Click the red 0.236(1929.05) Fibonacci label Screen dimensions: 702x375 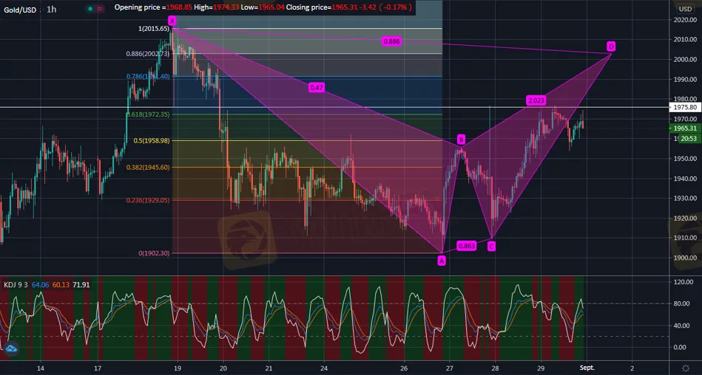tap(148, 200)
